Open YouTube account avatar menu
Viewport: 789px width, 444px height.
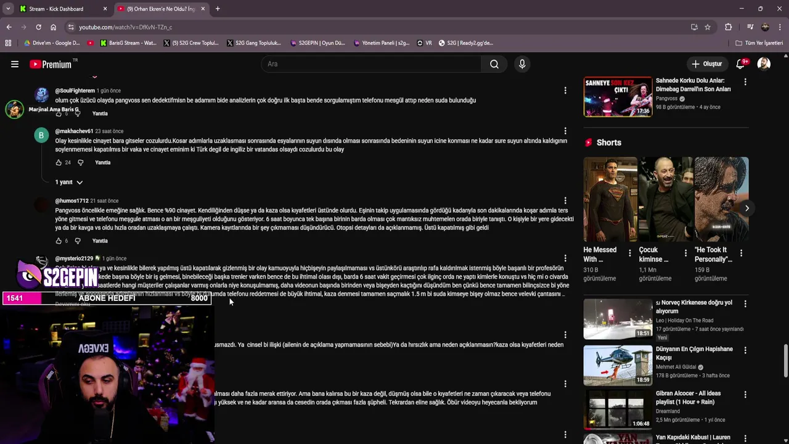pyautogui.click(x=764, y=64)
